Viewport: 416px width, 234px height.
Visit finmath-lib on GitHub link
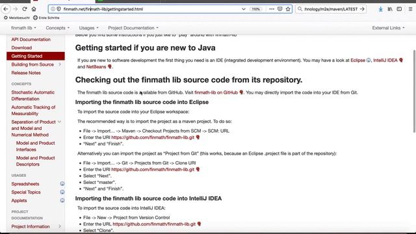click(216, 92)
